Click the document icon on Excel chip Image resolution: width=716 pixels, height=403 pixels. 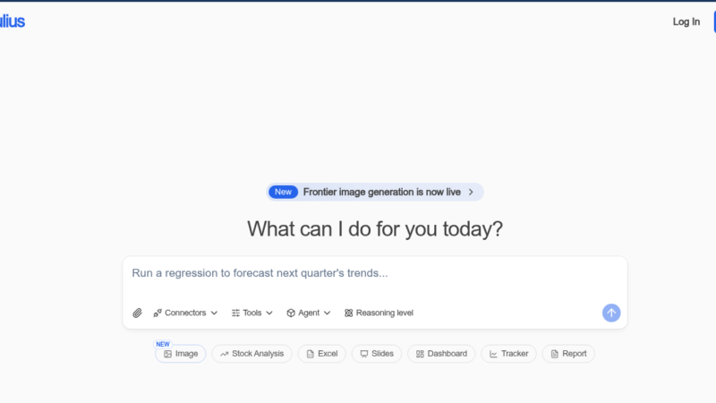pyautogui.click(x=310, y=354)
